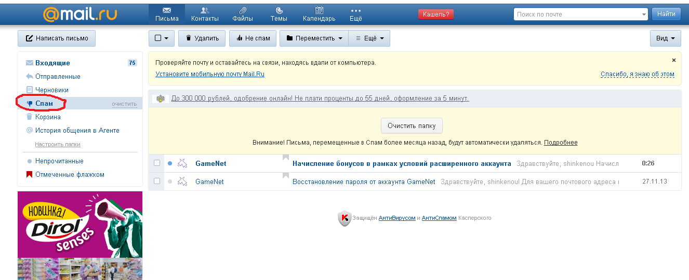Open the select-all checkbox dropdown
The height and width of the screenshot is (280, 689).
tap(162, 38)
